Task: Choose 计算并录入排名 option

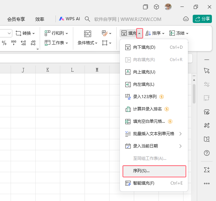Action: 154,109
